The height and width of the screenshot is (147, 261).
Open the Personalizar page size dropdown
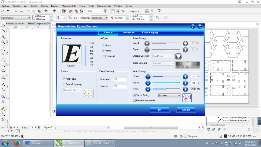tap(16, 18)
